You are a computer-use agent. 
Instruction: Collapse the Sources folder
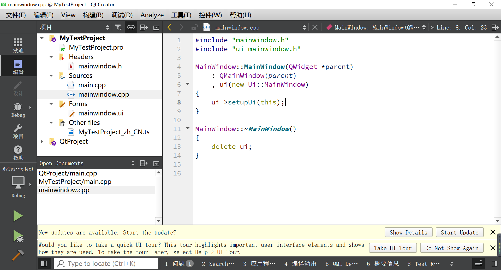pyautogui.click(x=51, y=76)
